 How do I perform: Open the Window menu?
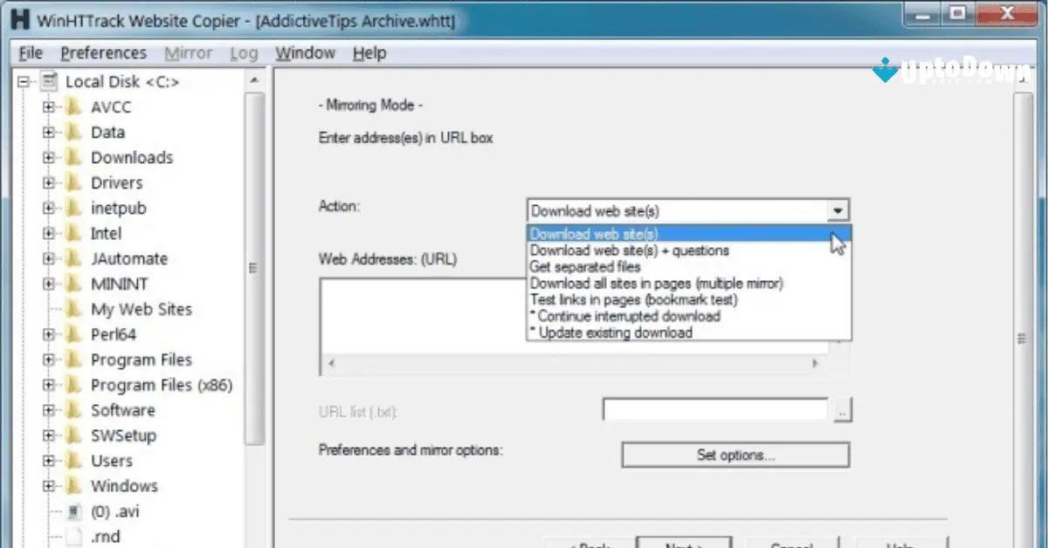tap(305, 52)
